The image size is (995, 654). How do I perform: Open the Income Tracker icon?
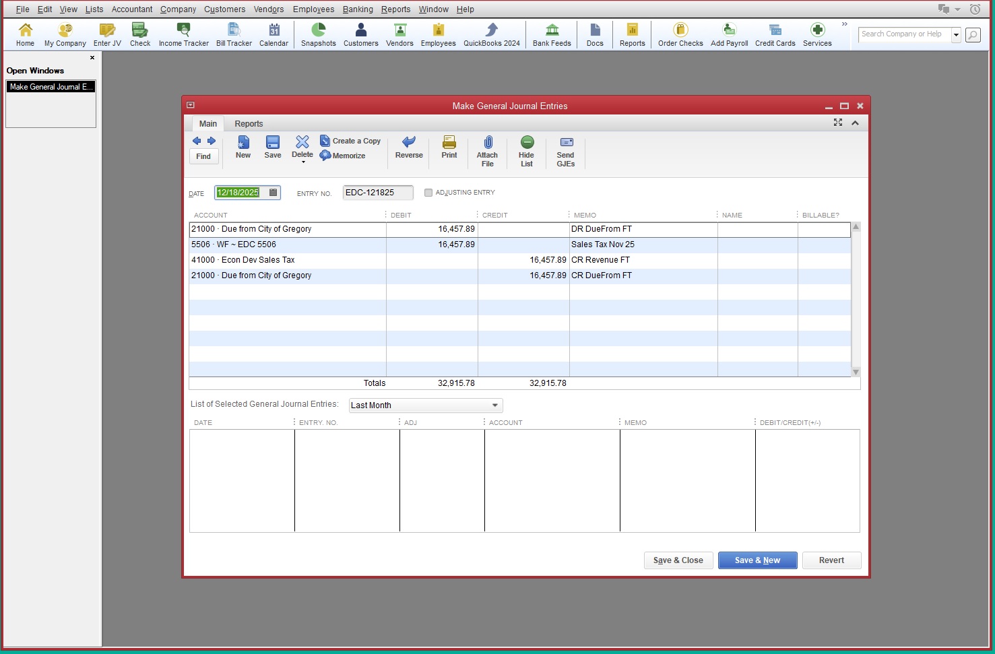pos(183,30)
